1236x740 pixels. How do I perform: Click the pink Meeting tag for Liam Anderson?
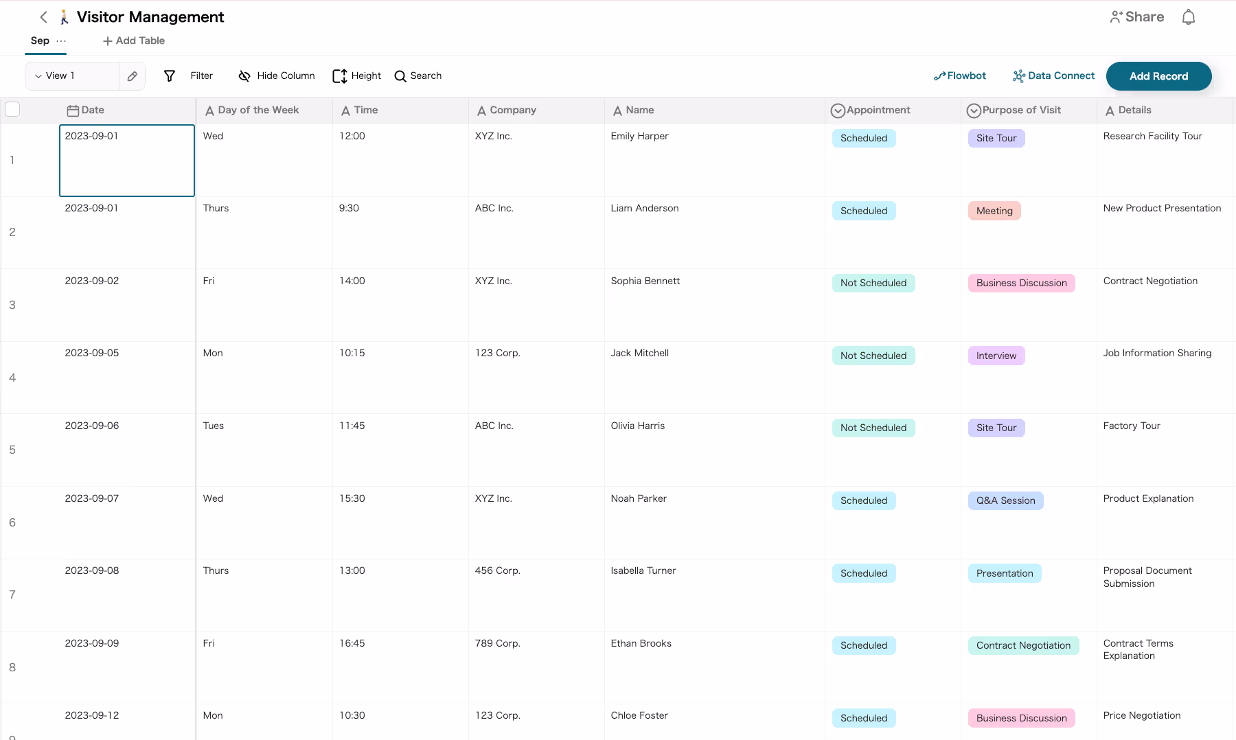point(994,211)
